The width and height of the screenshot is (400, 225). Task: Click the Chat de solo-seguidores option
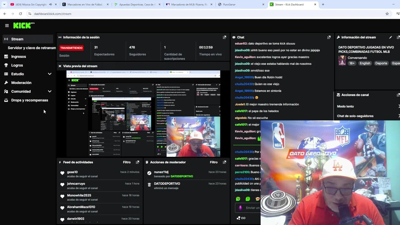355,116
